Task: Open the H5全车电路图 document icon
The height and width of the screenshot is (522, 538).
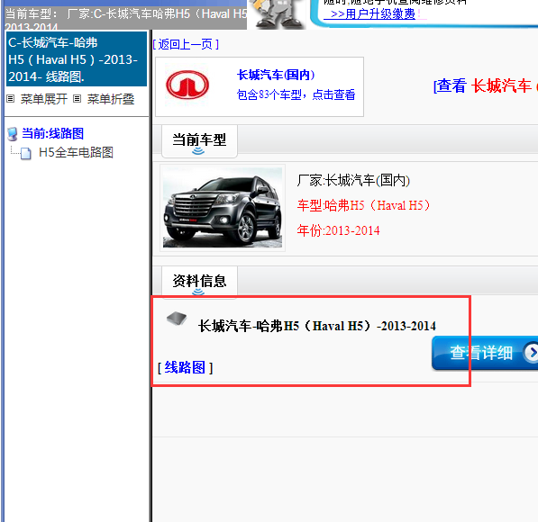Action: point(26,153)
